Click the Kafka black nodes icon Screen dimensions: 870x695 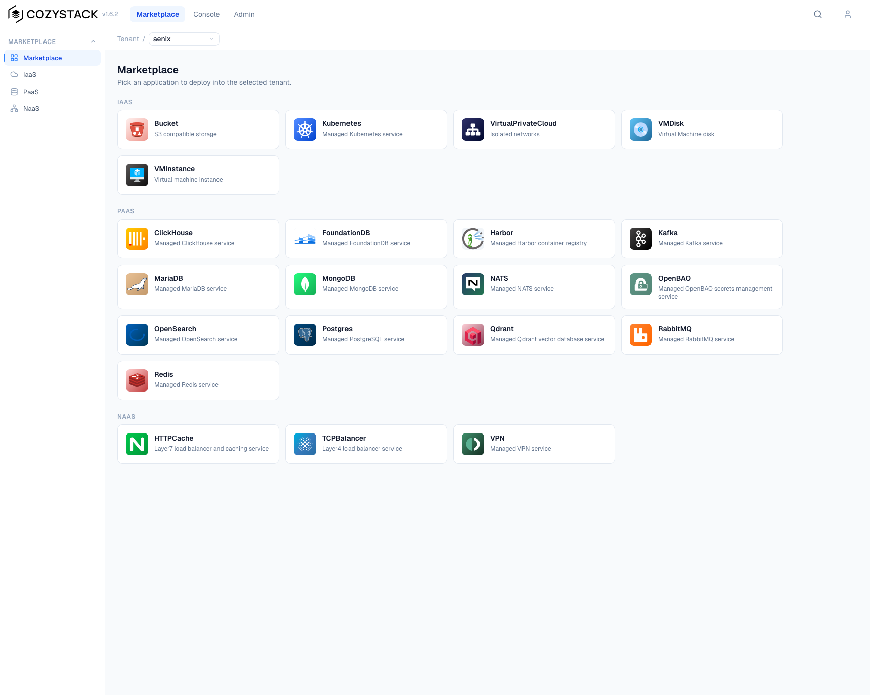(641, 239)
